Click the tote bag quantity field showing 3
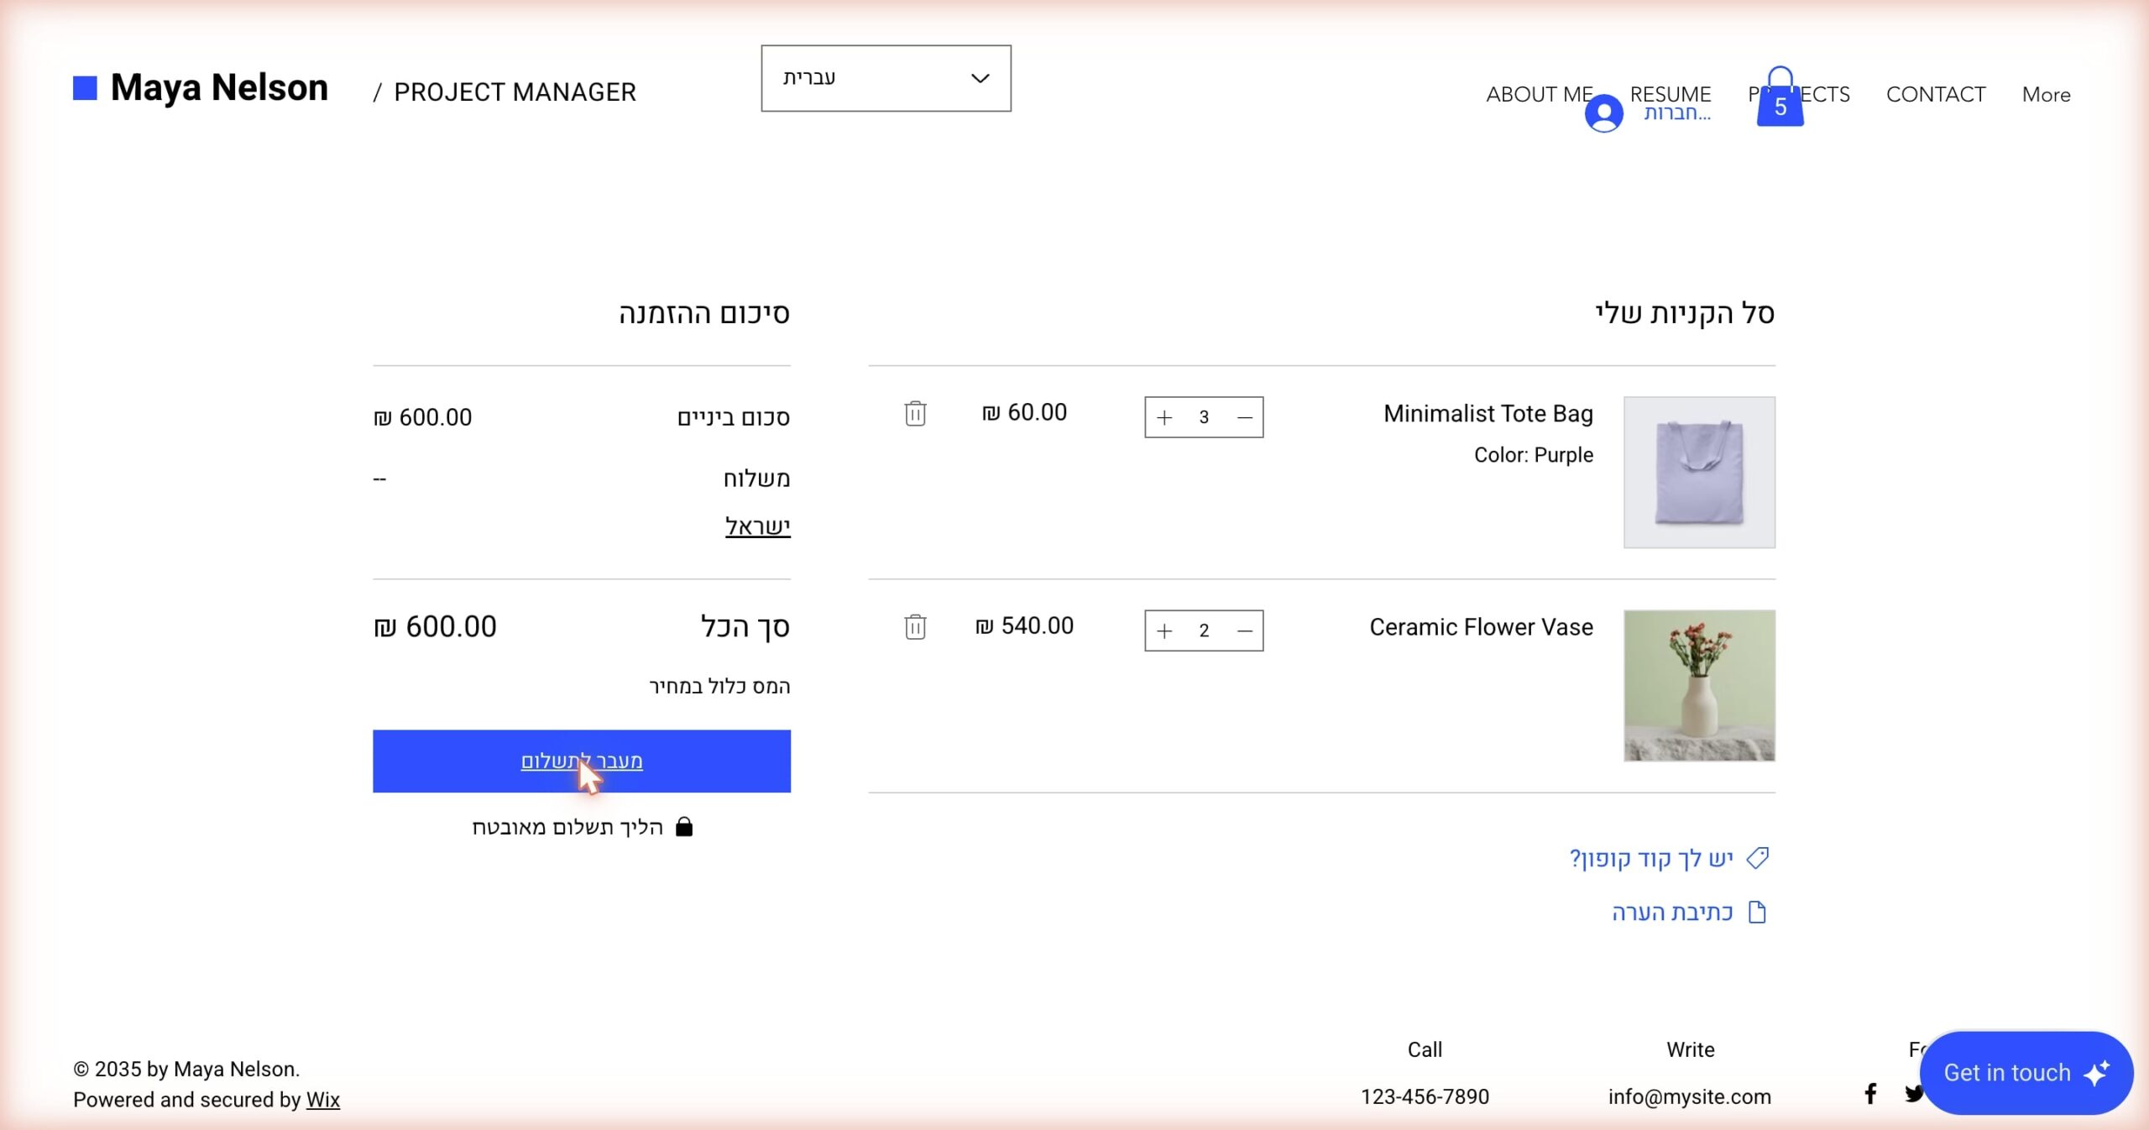The width and height of the screenshot is (2149, 1130). pyautogui.click(x=1204, y=417)
